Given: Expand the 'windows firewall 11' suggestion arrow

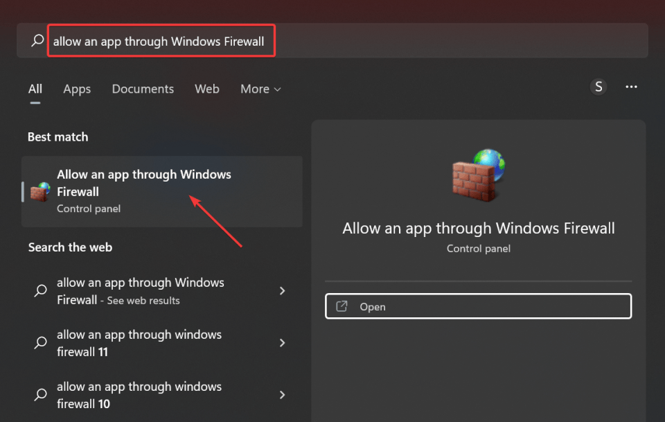Looking at the screenshot, I should pyautogui.click(x=283, y=343).
